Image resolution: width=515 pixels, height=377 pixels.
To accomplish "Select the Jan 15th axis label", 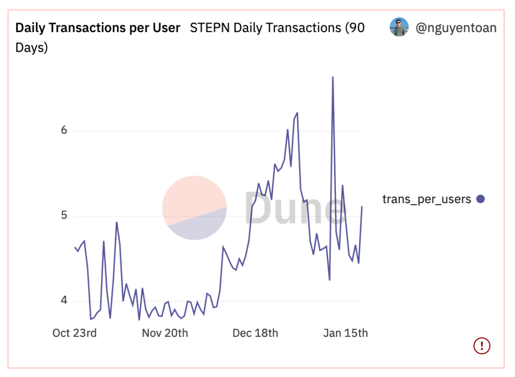I will coord(346,333).
